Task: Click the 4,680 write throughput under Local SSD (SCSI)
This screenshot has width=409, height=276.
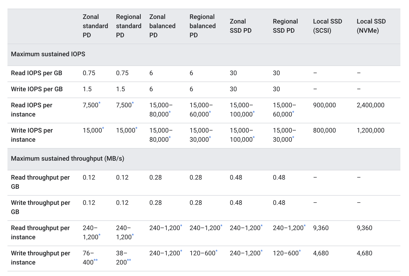Action: [x=321, y=253]
